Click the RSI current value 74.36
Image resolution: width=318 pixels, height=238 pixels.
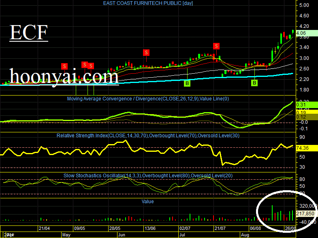click(x=307, y=148)
